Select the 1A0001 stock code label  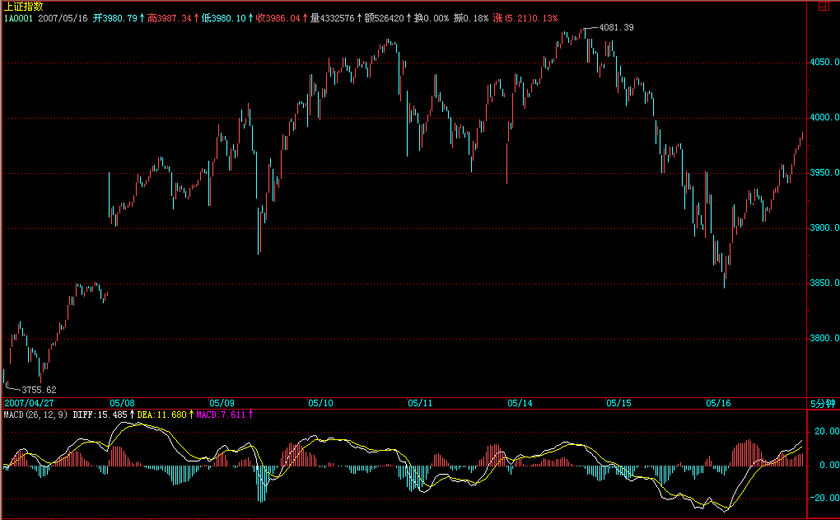coord(17,16)
